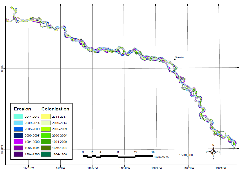
Task: Click the Colonization legend heading
Action: pos(55,109)
